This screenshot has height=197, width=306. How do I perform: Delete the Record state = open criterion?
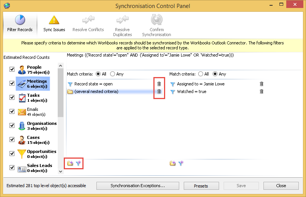(x=159, y=84)
